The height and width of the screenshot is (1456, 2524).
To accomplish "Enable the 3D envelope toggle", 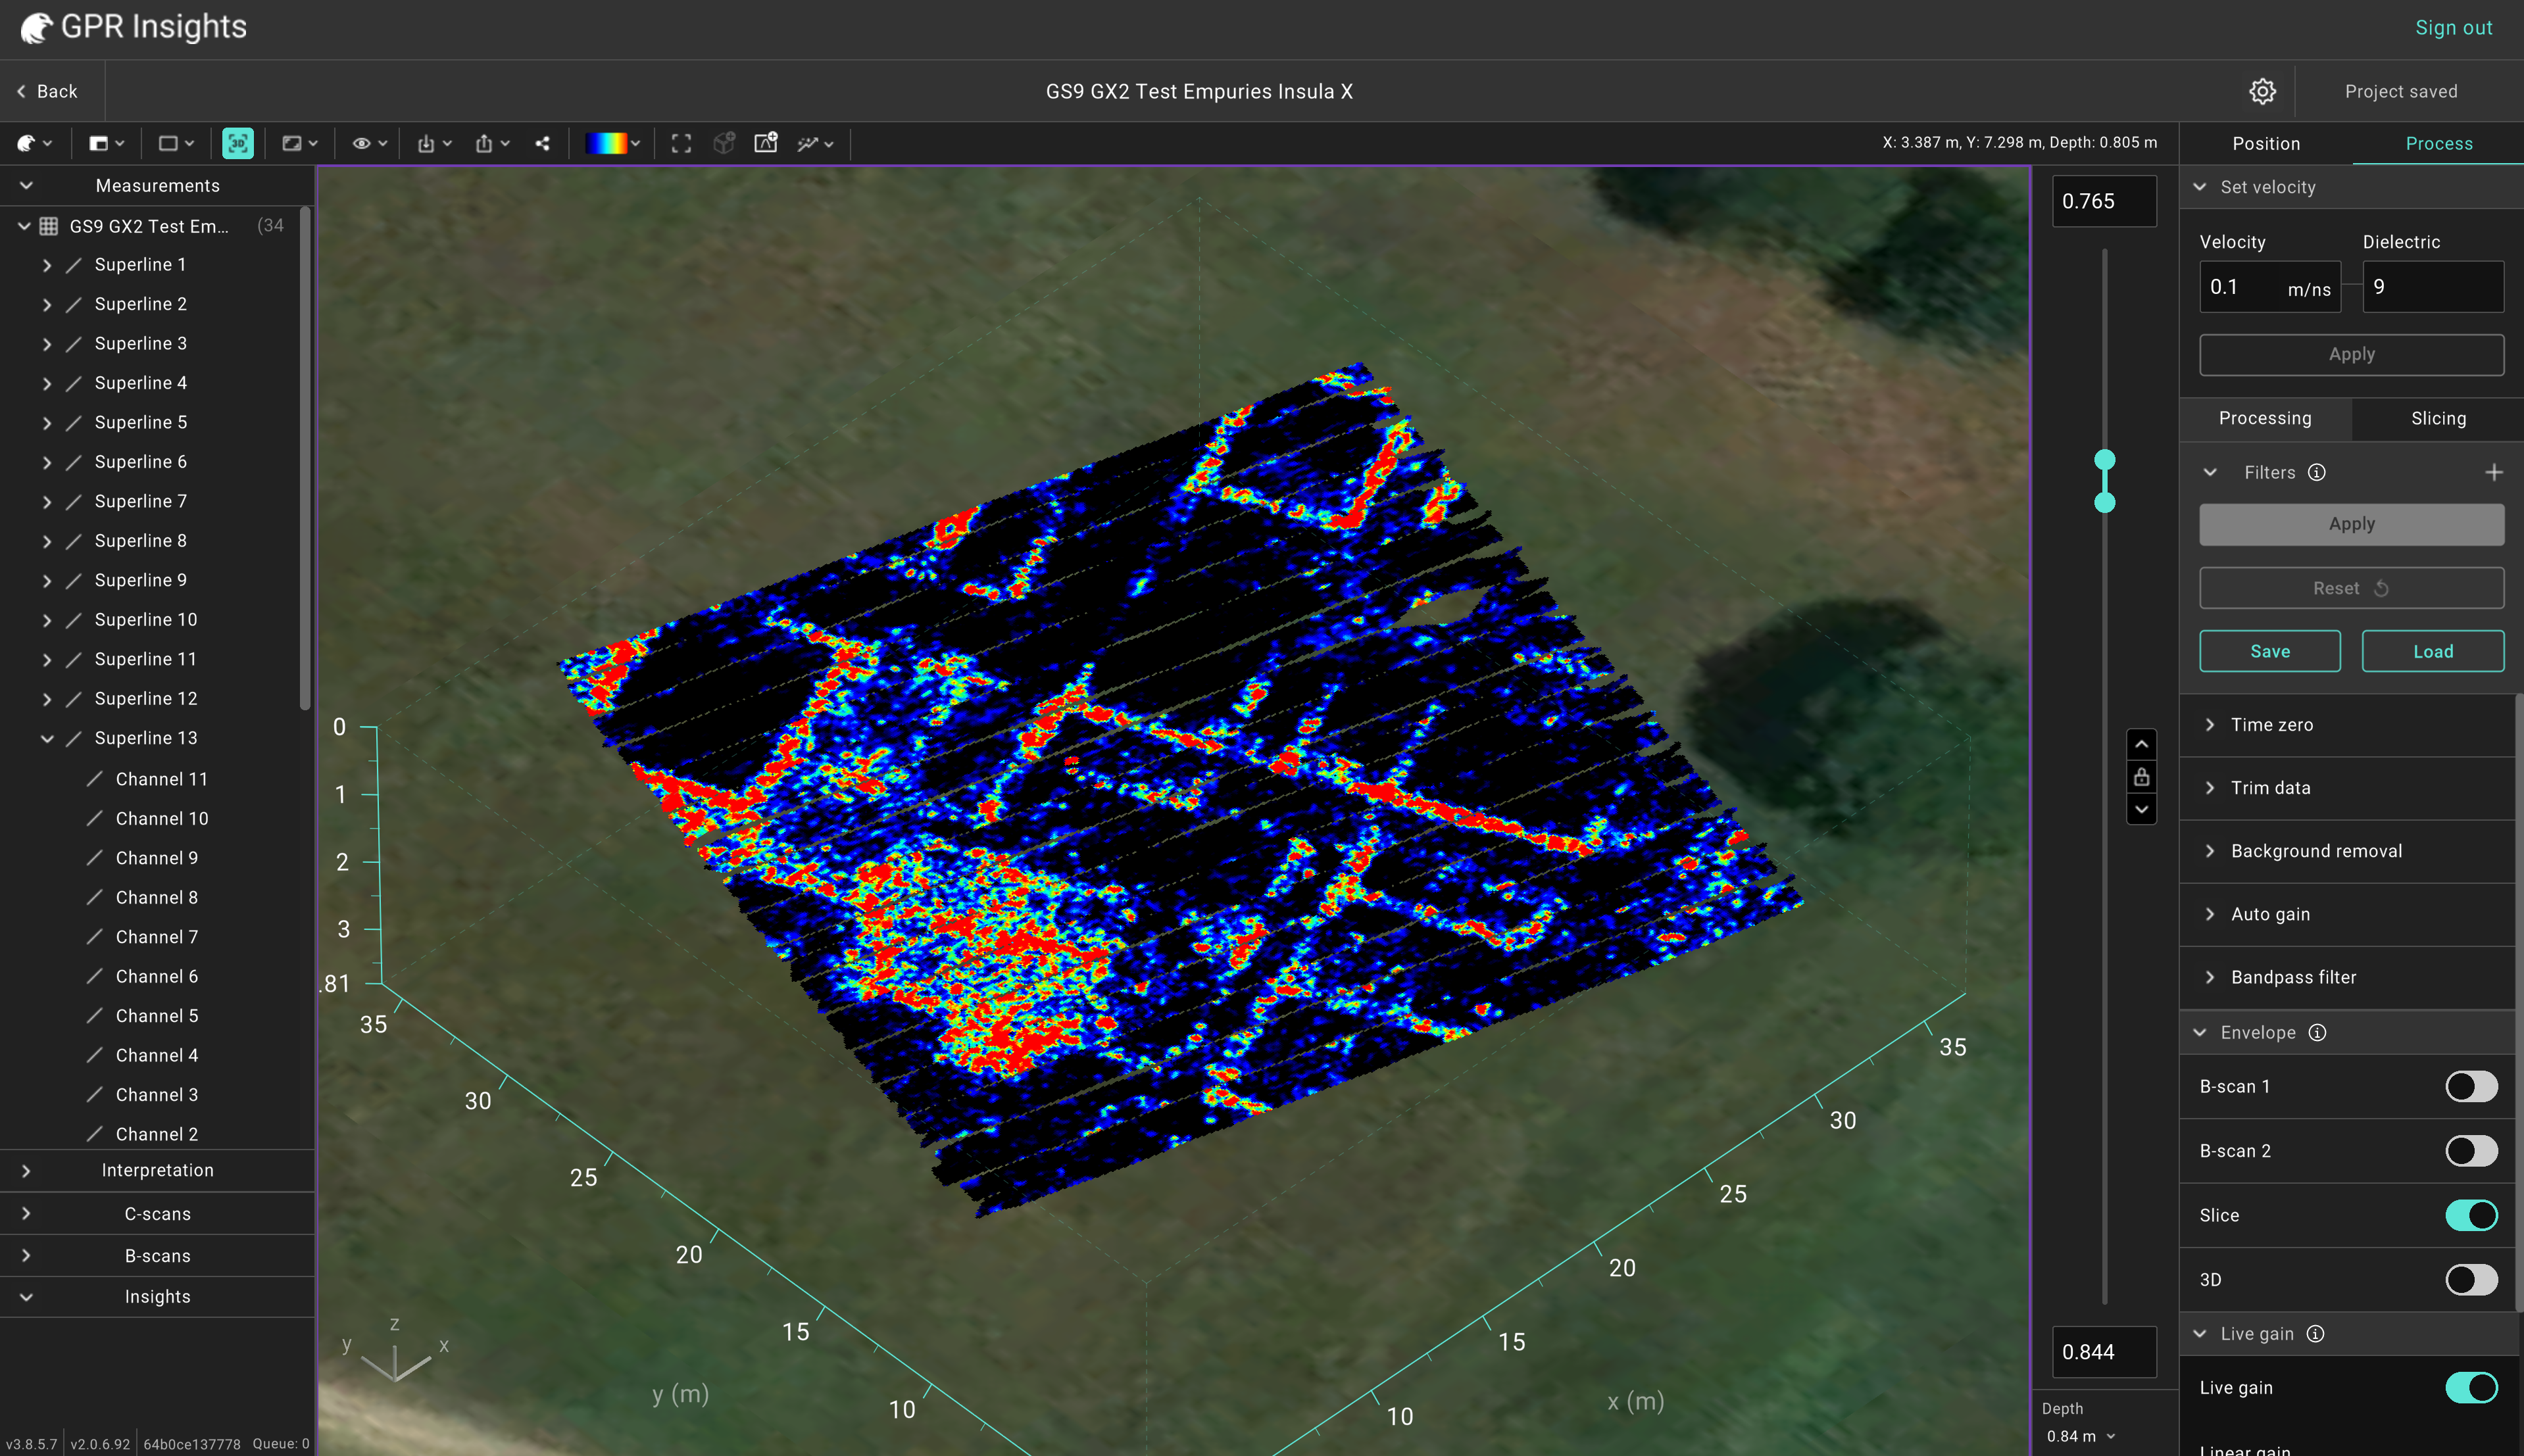I will coord(2471,1279).
